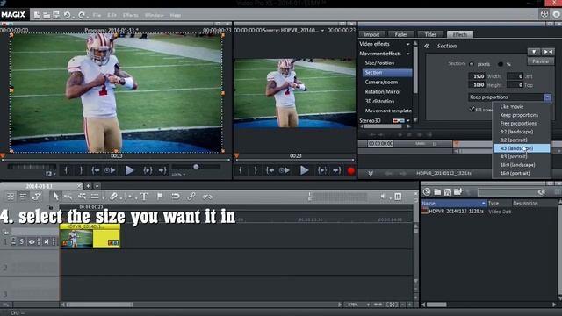The image size is (562, 316).
Task: Play the Program monitor video
Action: (129, 170)
